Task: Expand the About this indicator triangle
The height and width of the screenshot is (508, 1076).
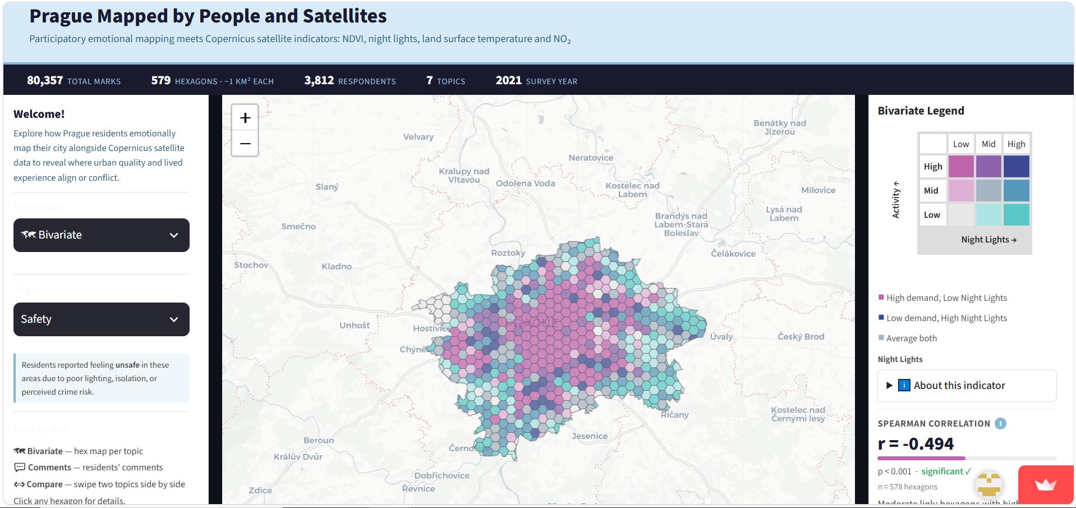Action: tap(889, 386)
